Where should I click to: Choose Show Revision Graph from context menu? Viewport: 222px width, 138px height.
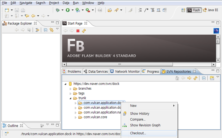(150, 125)
